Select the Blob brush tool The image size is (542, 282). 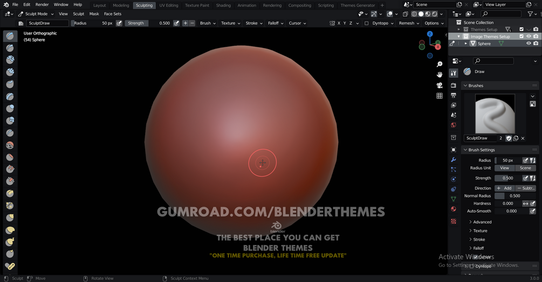click(10, 121)
